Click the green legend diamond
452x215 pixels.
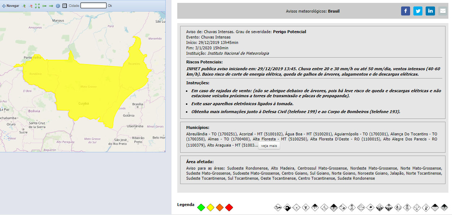tap(201, 207)
